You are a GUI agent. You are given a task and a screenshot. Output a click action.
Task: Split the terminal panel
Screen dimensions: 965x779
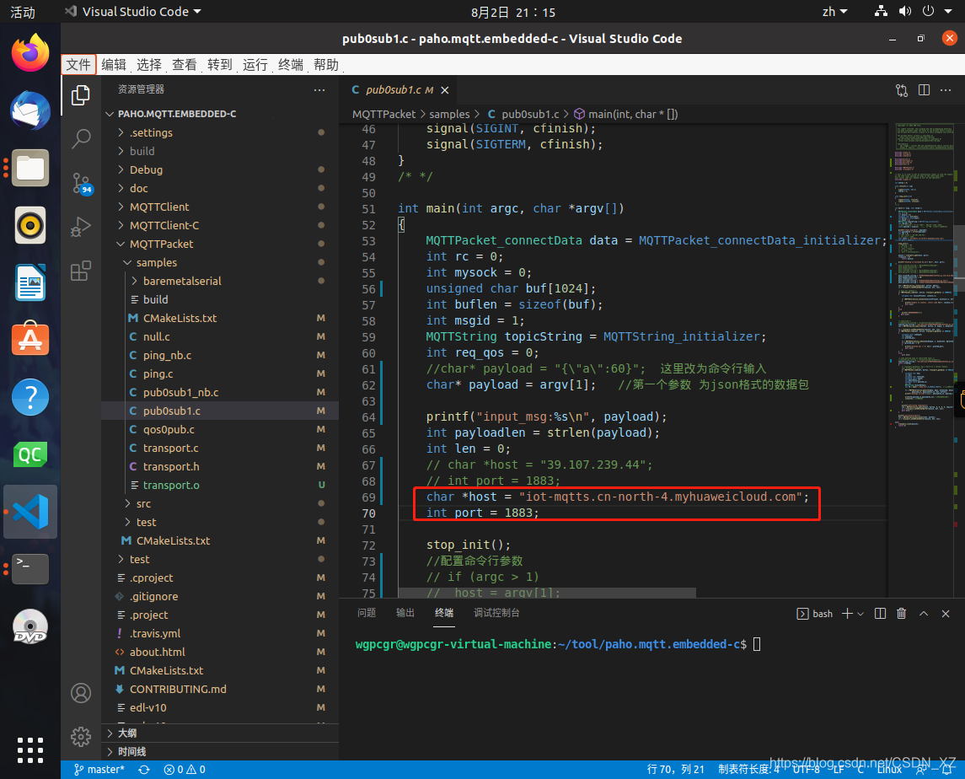[x=880, y=614]
